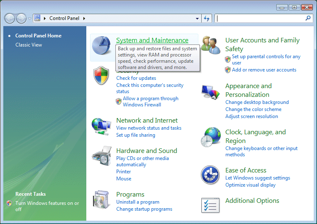
Task: Click the User Accounts people icon
Action: [x=211, y=45]
